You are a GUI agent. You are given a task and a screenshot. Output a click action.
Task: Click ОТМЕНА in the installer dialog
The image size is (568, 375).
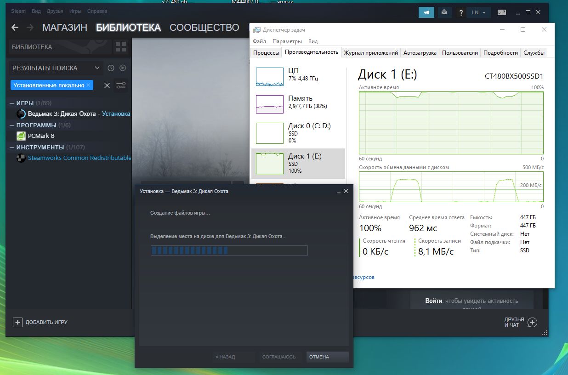point(328,357)
